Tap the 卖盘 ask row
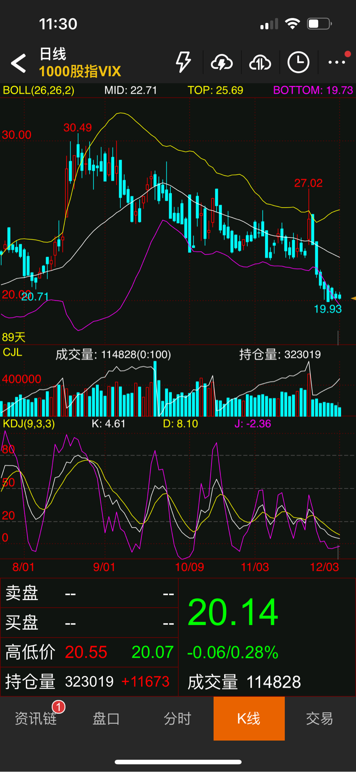Screen dimensions: 356x772 89,593
